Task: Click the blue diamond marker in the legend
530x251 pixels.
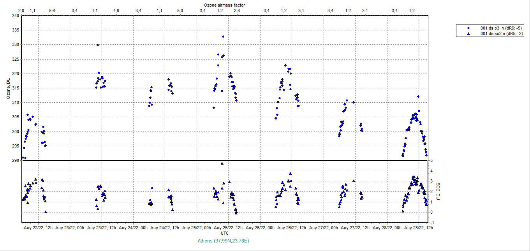Action: click(468, 28)
